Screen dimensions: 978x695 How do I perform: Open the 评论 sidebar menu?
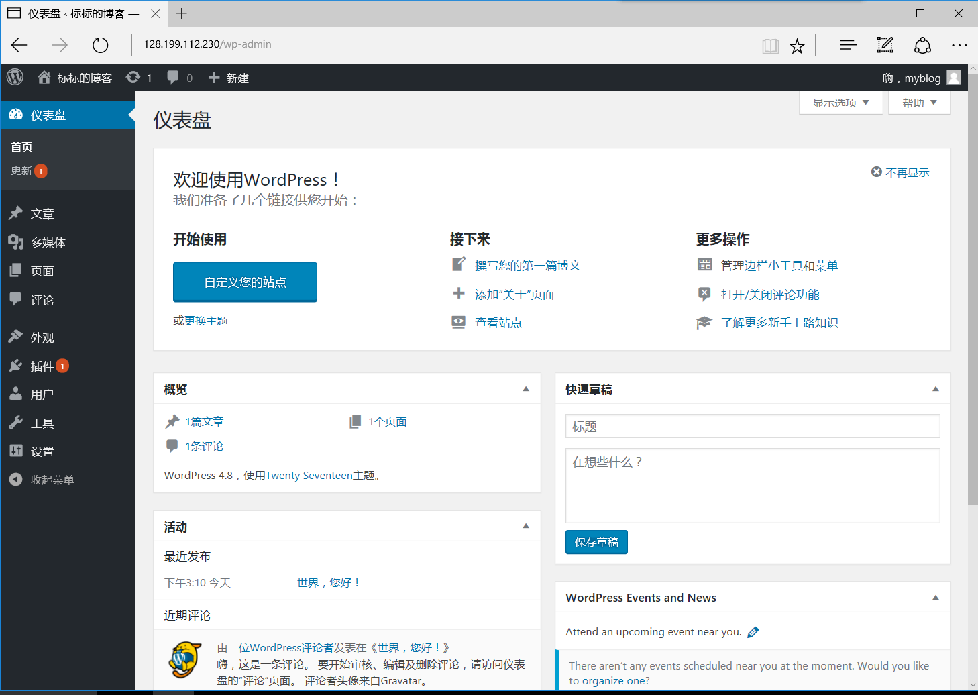[x=67, y=300]
